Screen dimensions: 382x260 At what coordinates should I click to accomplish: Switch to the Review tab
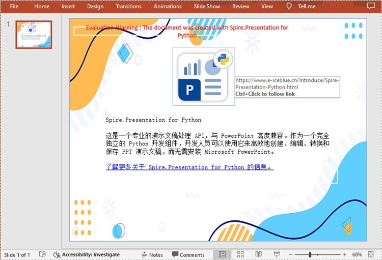pyautogui.click(x=240, y=6)
